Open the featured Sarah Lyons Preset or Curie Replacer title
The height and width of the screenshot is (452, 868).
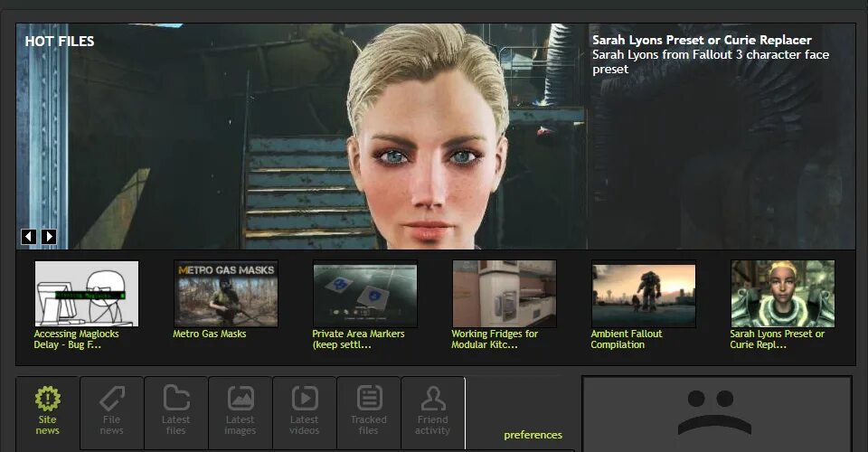coord(702,40)
